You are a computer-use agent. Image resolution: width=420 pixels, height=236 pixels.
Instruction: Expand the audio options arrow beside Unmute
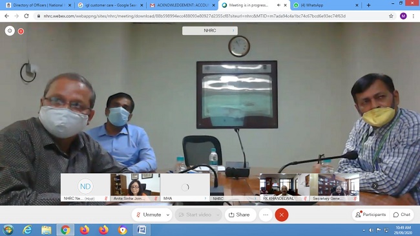tap(168, 215)
